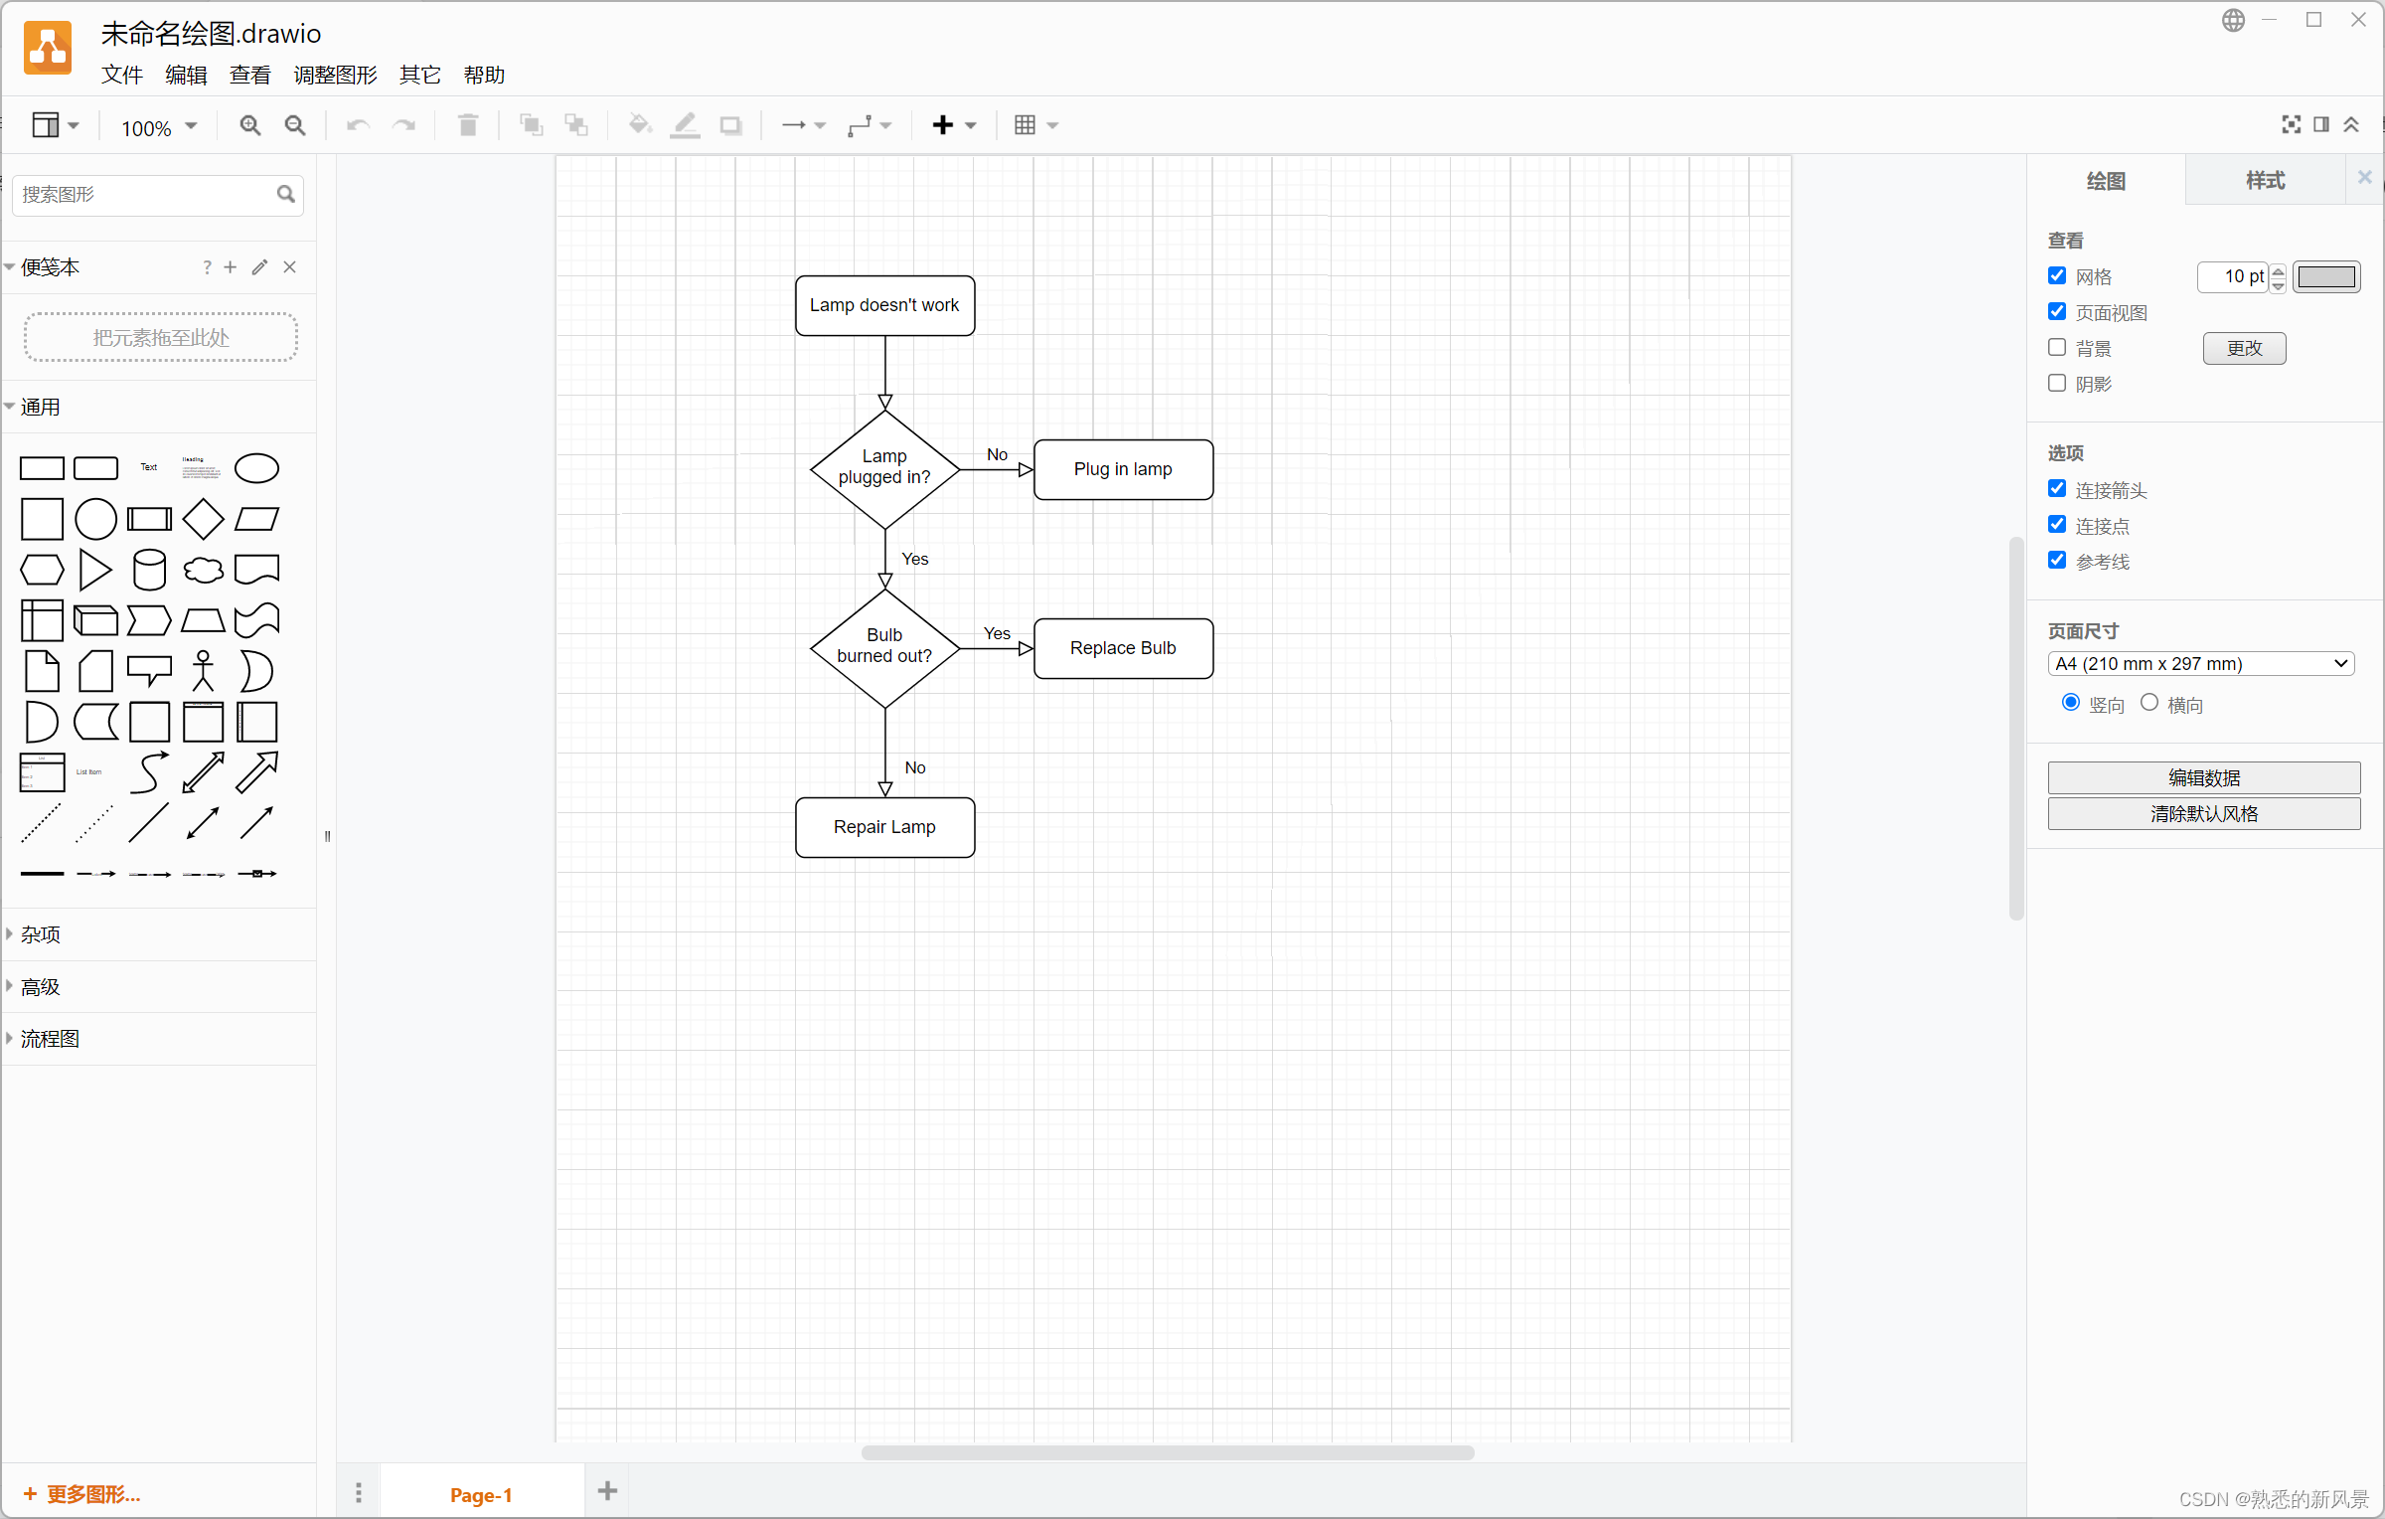The image size is (2385, 1519).
Task: Pick the cylinder shape from the shape library
Action: pos(149,570)
